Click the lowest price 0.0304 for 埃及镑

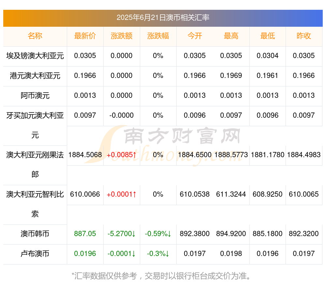pos(268,56)
